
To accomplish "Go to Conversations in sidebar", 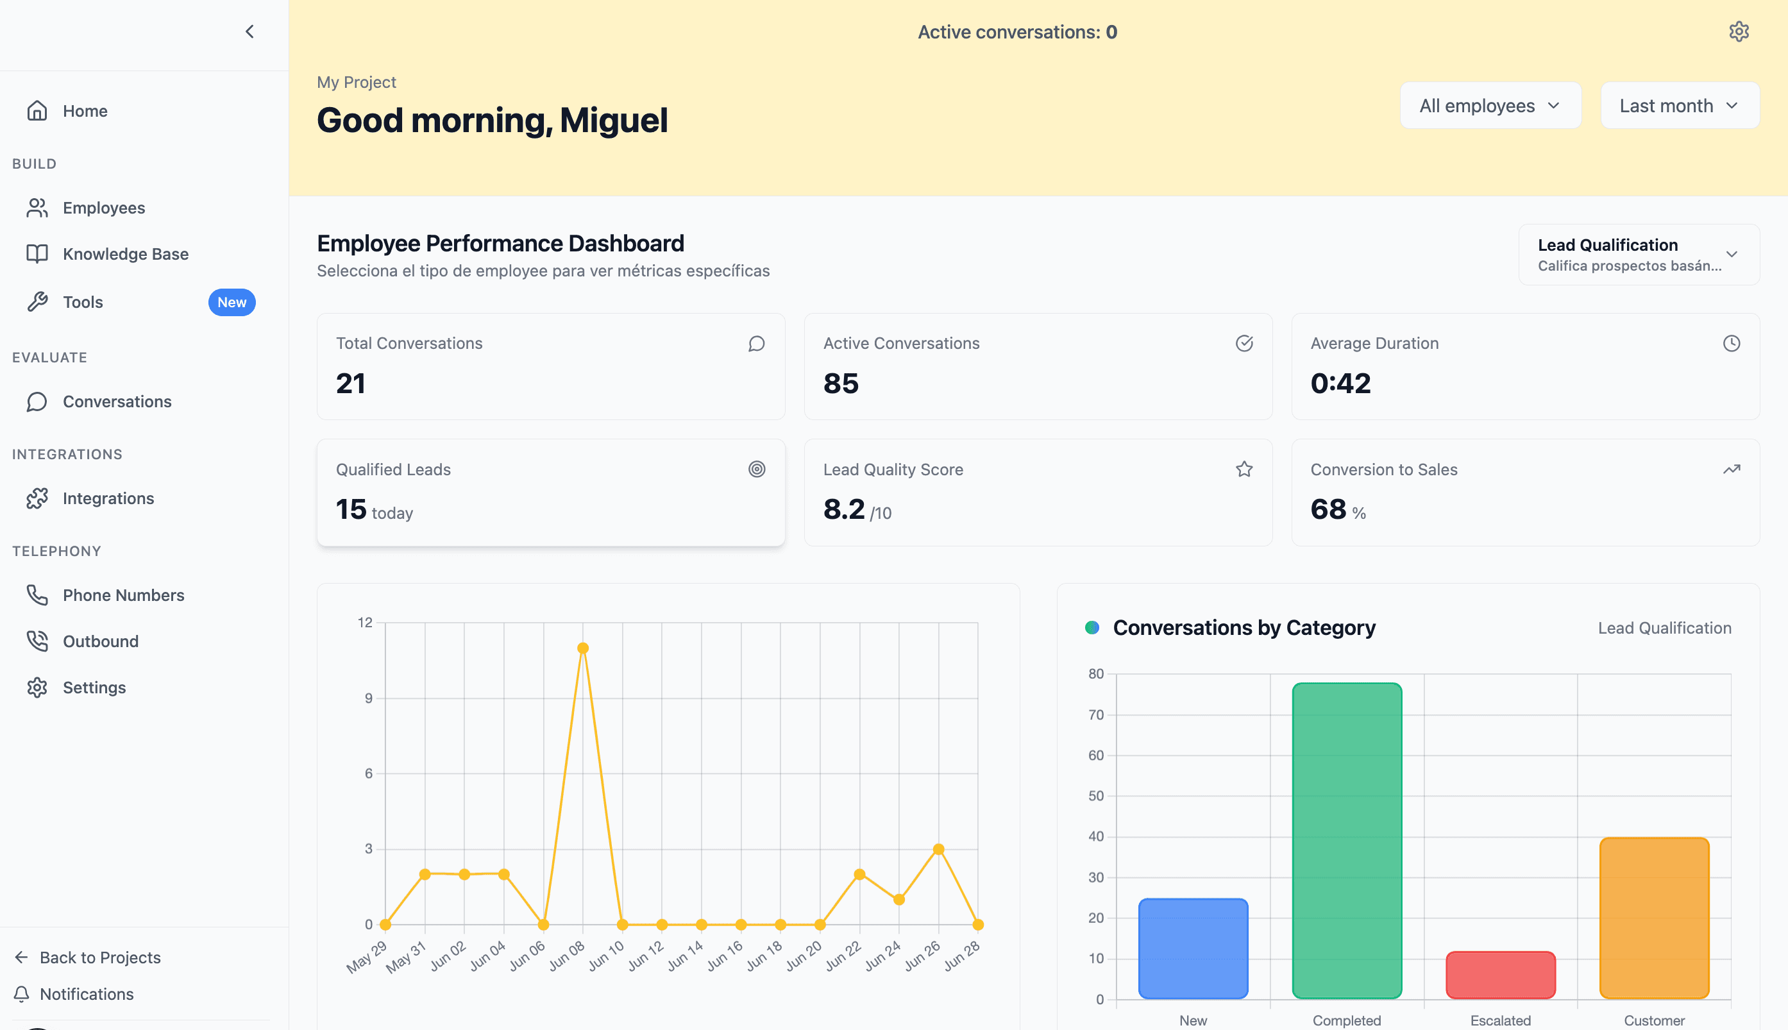I will 117,402.
